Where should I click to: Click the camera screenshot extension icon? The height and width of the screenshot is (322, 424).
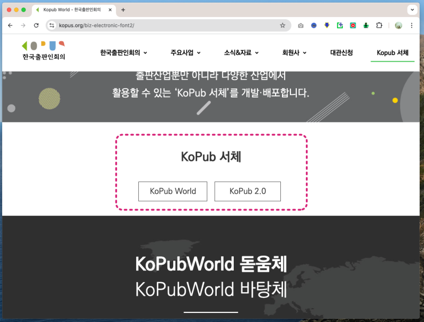[x=301, y=25]
